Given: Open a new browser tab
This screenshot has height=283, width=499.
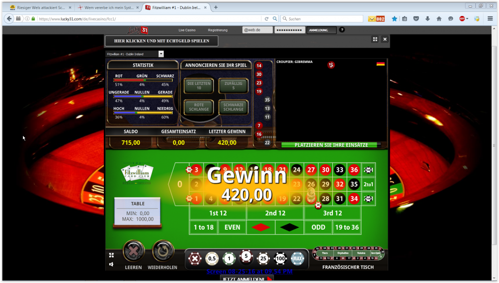Looking at the screenshot, I should (x=216, y=7).
